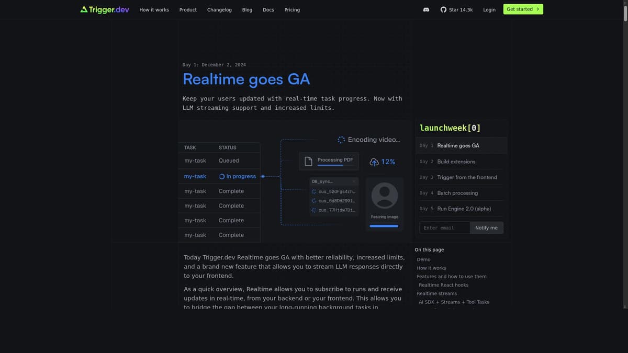This screenshot has height=353, width=628.
Task: Click the Login link
Action: tap(489, 9)
